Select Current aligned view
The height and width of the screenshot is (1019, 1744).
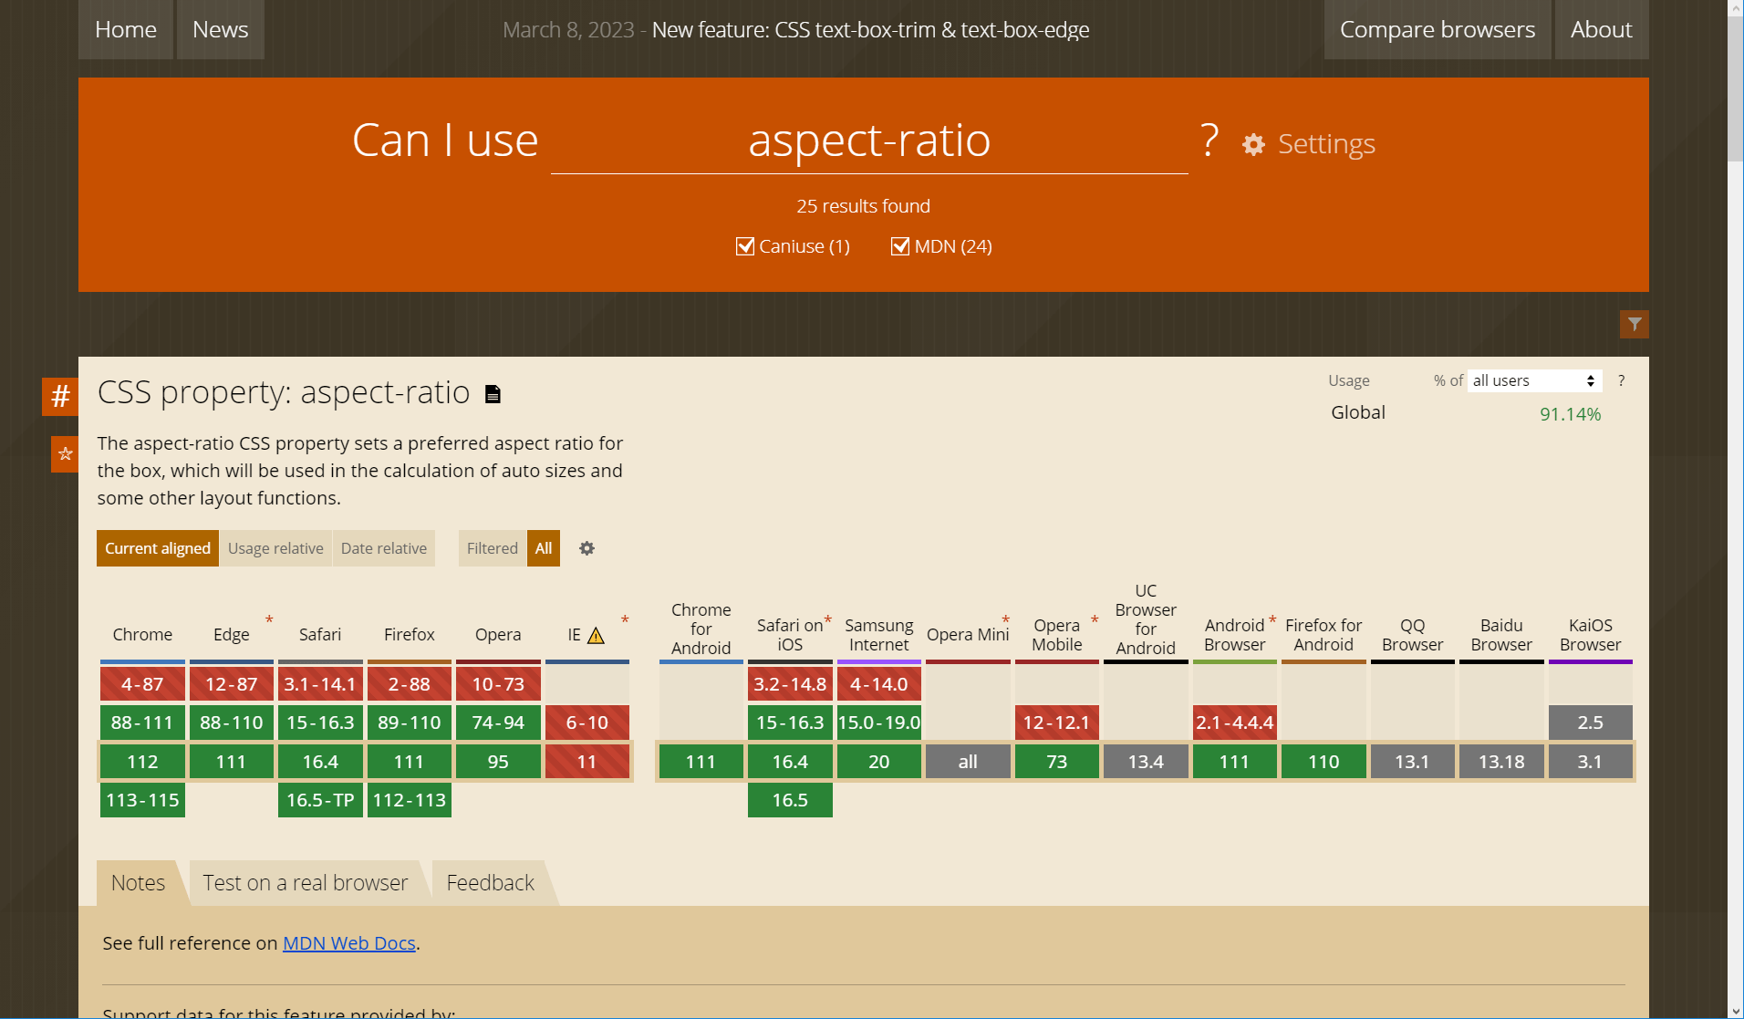click(158, 548)
